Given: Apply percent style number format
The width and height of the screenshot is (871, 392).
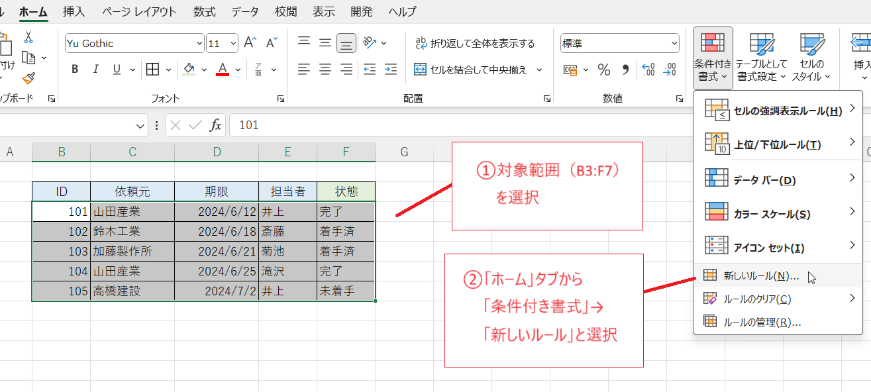Looking at the screenshot, I should coord(604,70).
